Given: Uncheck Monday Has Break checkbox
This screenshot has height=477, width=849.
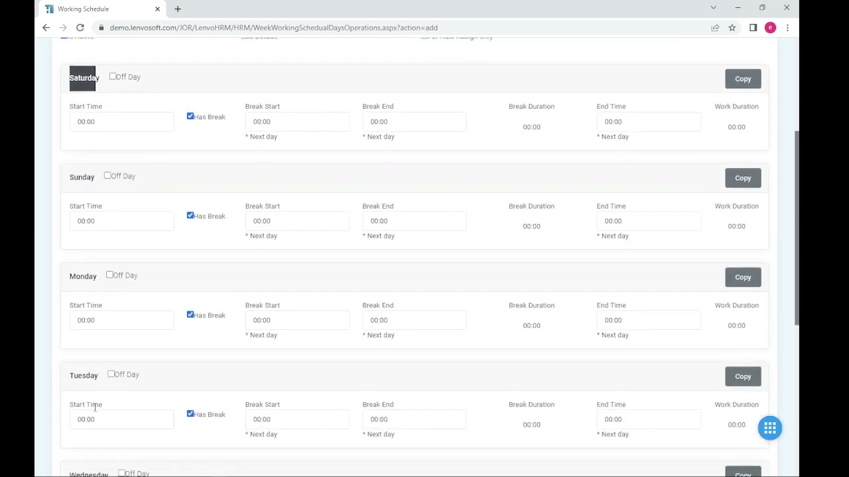Looking at the screenshot, I should click(190, 315).
